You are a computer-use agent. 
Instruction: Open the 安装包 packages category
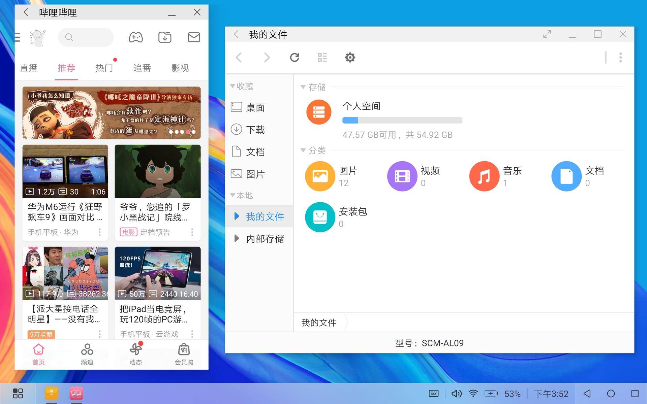pos(320,217)
